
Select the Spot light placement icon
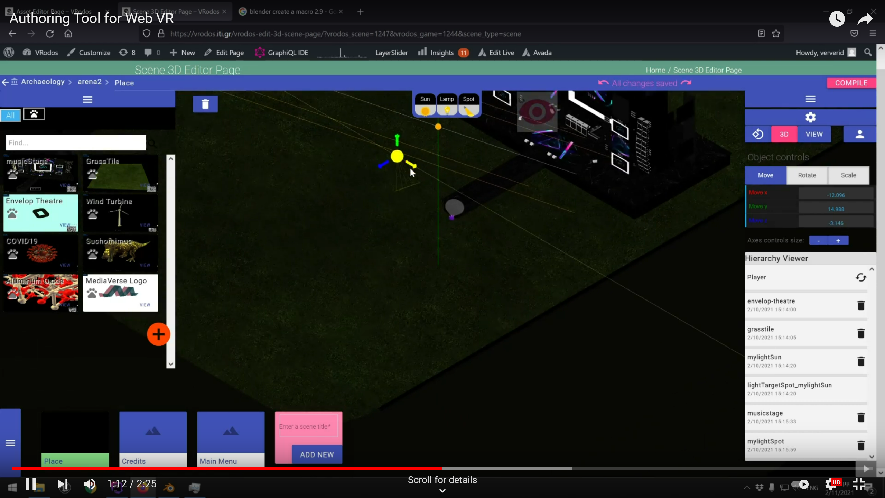click(x=469, y=111)
